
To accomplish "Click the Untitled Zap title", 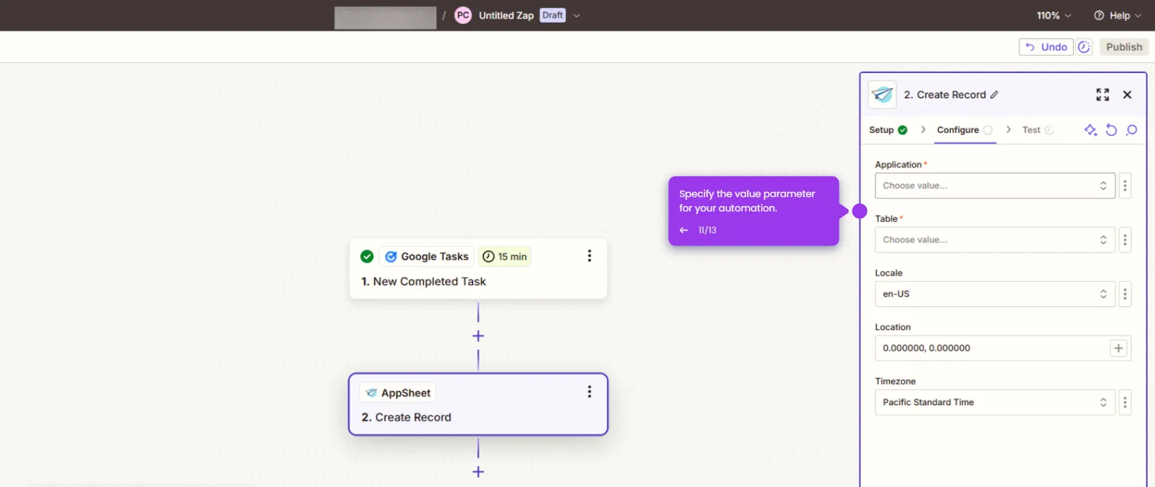I will (x=506, y=15).
